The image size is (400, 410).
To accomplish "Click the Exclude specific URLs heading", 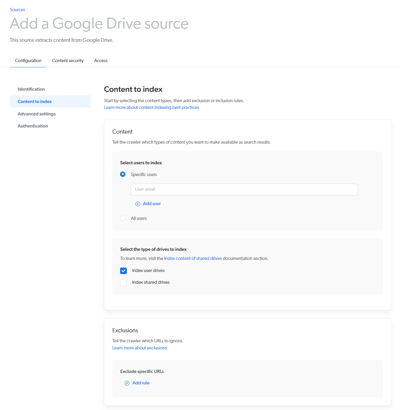I will pos(142,371).
